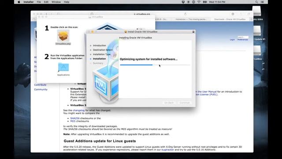Open the Help menu

click(x=67, y=2)
